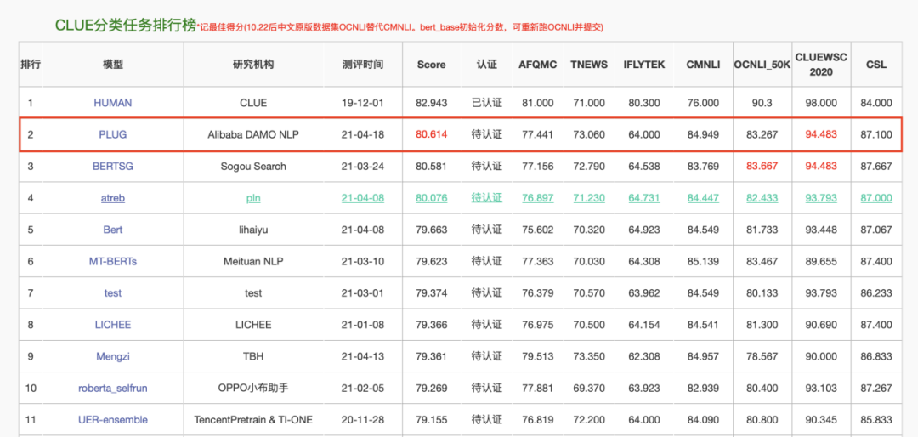Select the OPPO小布助手 cell

coord(253,388)
